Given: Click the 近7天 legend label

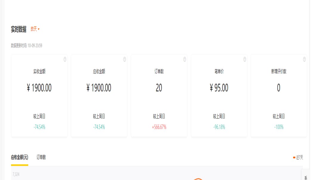Looking at the screenshot, I should pos(300,158).
